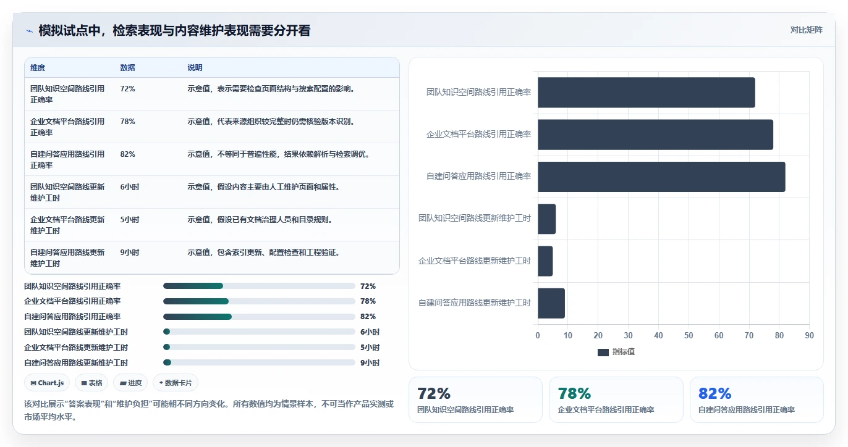Click the note about 人工维护页面和属性
Viewport: 848px width, 447px height.
(x=264, y=187)
